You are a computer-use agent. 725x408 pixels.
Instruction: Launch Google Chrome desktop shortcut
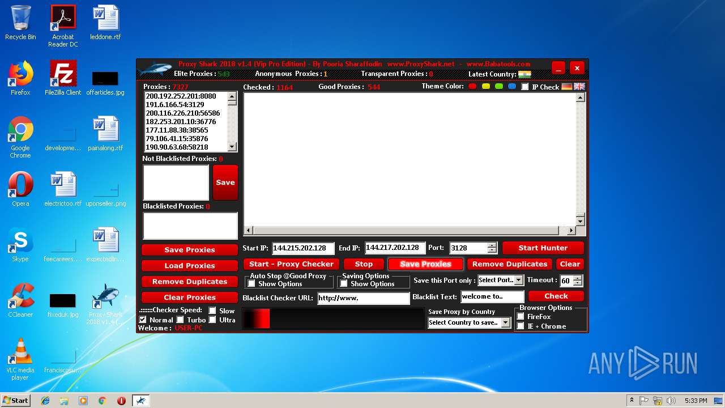click(x=20, y=137)
